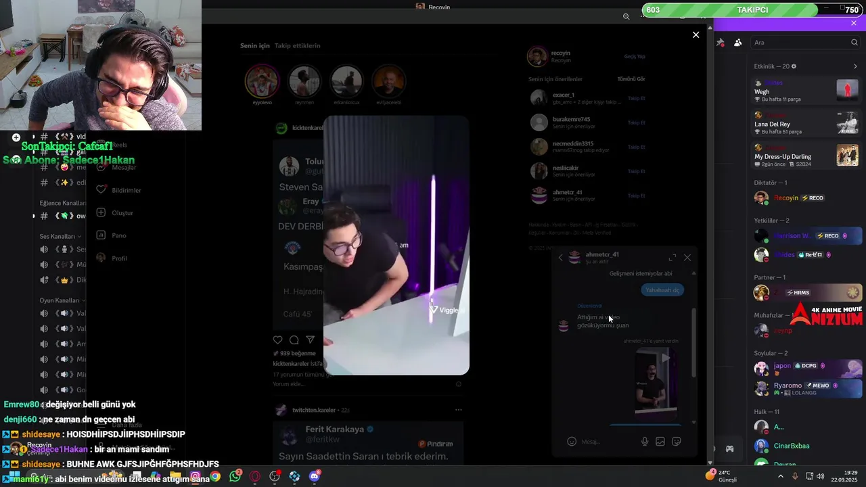This screenshot has height=487, width=866.
Task: Follow burakemre745 with Takip Et
Action: (637, 123)
